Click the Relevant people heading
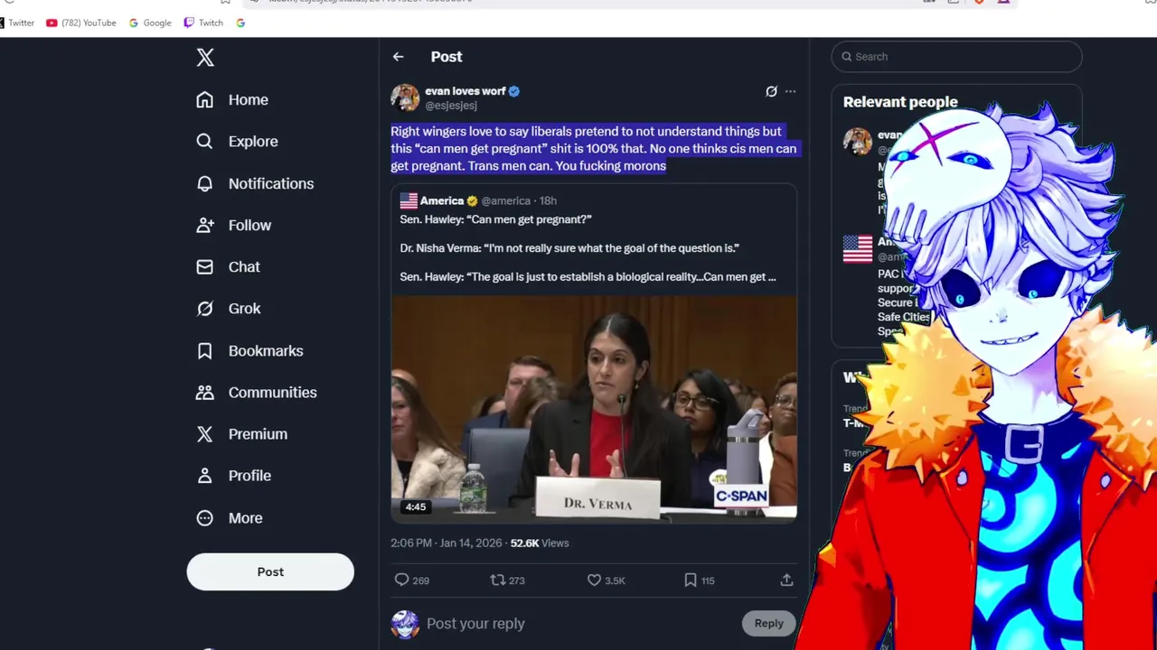 coord(900,102)
